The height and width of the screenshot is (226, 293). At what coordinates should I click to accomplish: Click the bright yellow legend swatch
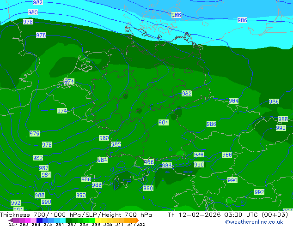pos(98,220)
